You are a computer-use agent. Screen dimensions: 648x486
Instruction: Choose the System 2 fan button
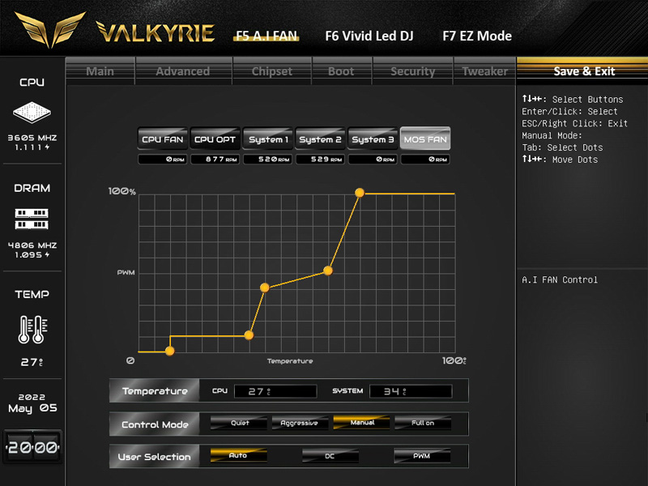click(320, 139)
